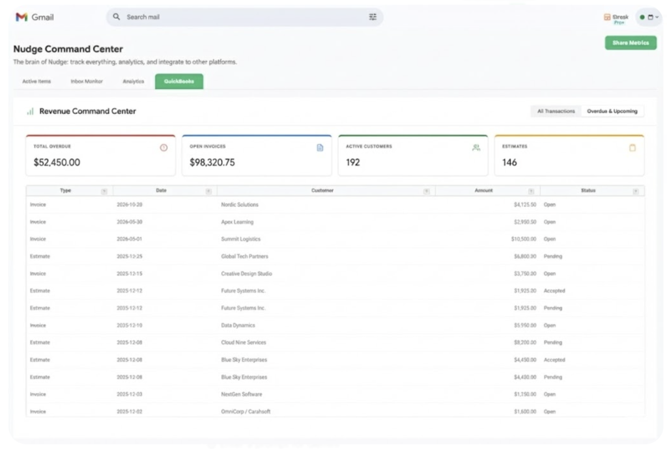Click the search magnifier icon
This screenshot has height=449, width=667.
pos(117,17)
